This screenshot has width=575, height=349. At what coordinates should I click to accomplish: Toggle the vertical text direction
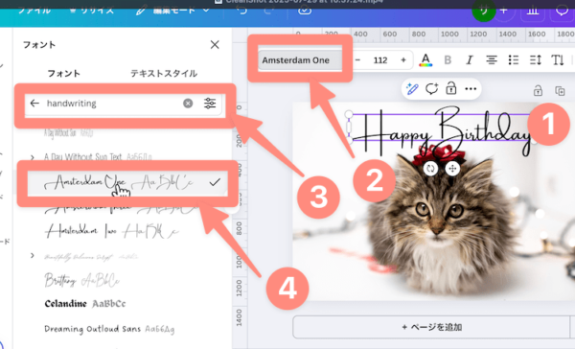point(558,60)
